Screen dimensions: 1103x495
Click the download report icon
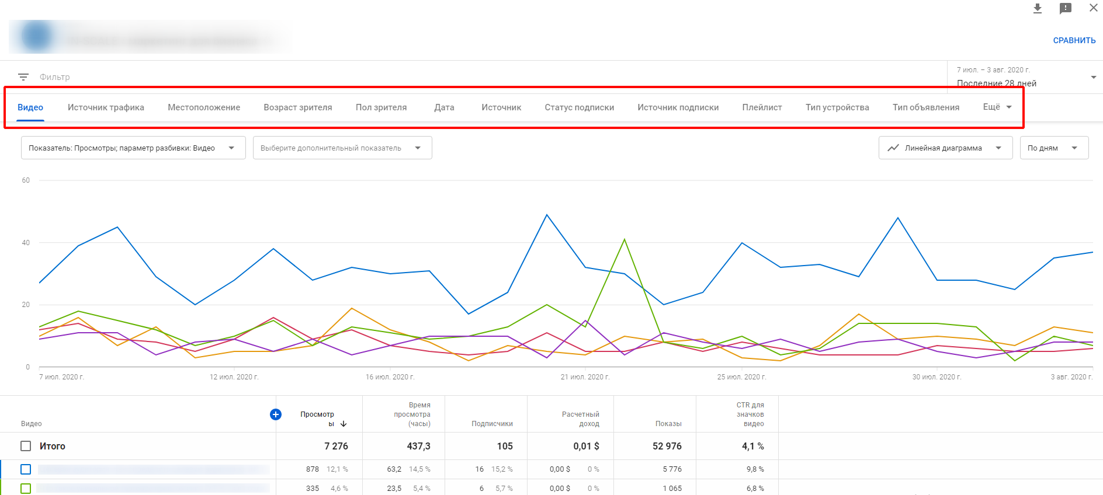coord(1038,8)
